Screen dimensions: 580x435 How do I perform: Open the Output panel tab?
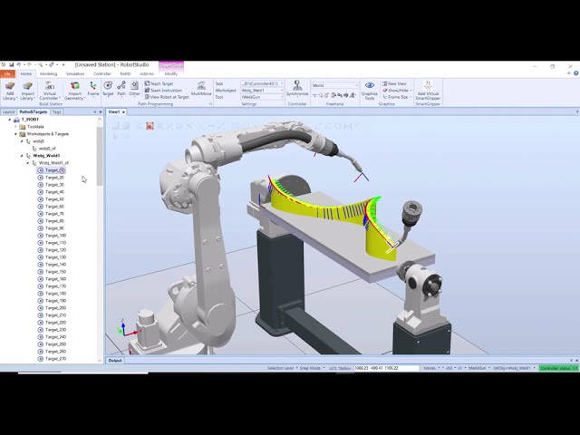click(x=115, y=361)
